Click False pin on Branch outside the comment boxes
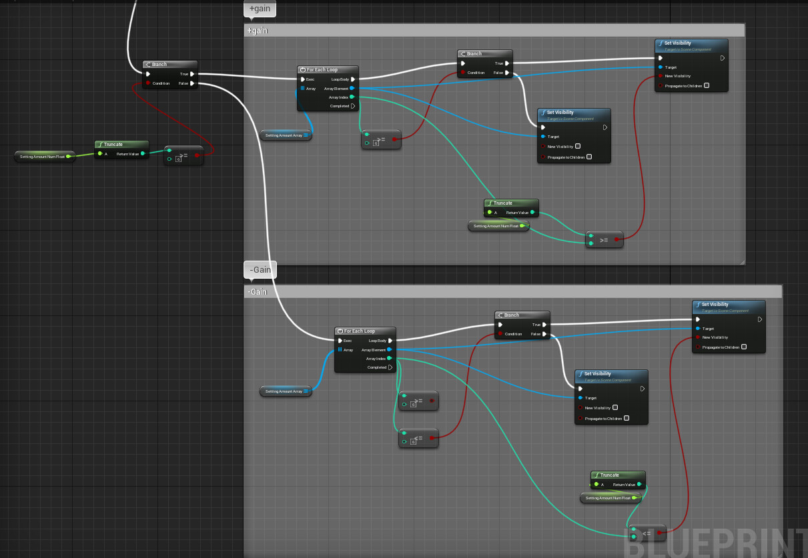The image size is (808, 558). (192, 83)
